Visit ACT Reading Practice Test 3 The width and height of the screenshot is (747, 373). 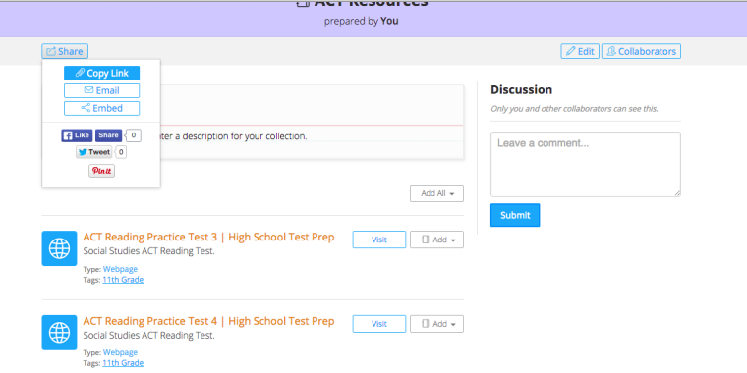[x=379, y=240]
